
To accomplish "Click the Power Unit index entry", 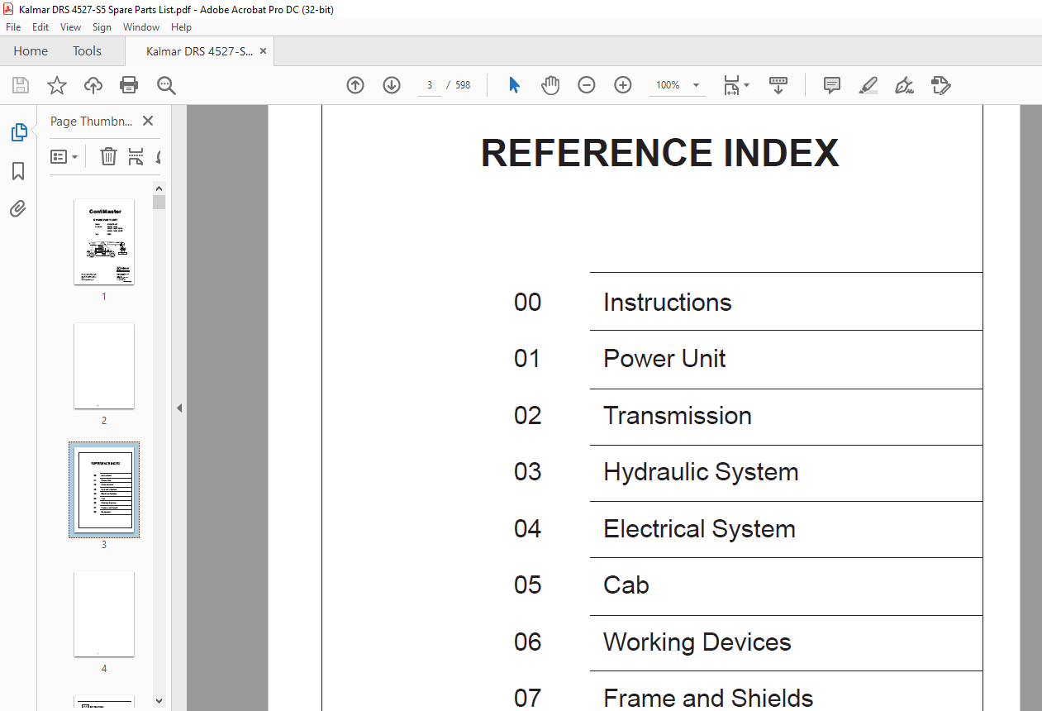I will point(664,359).
